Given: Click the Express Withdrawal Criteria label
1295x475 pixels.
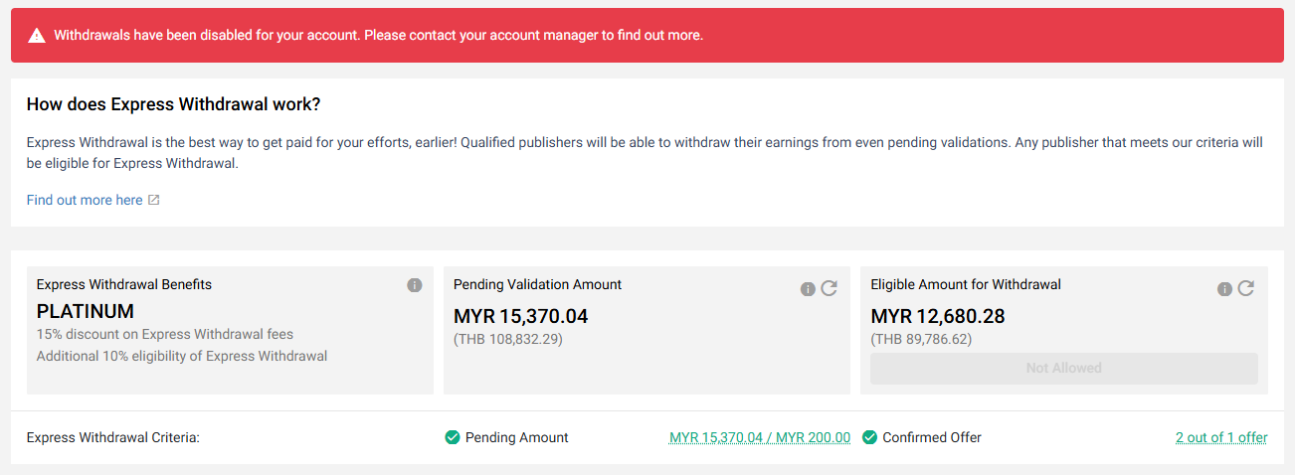Looking at the screenshot, I should 113,437.
